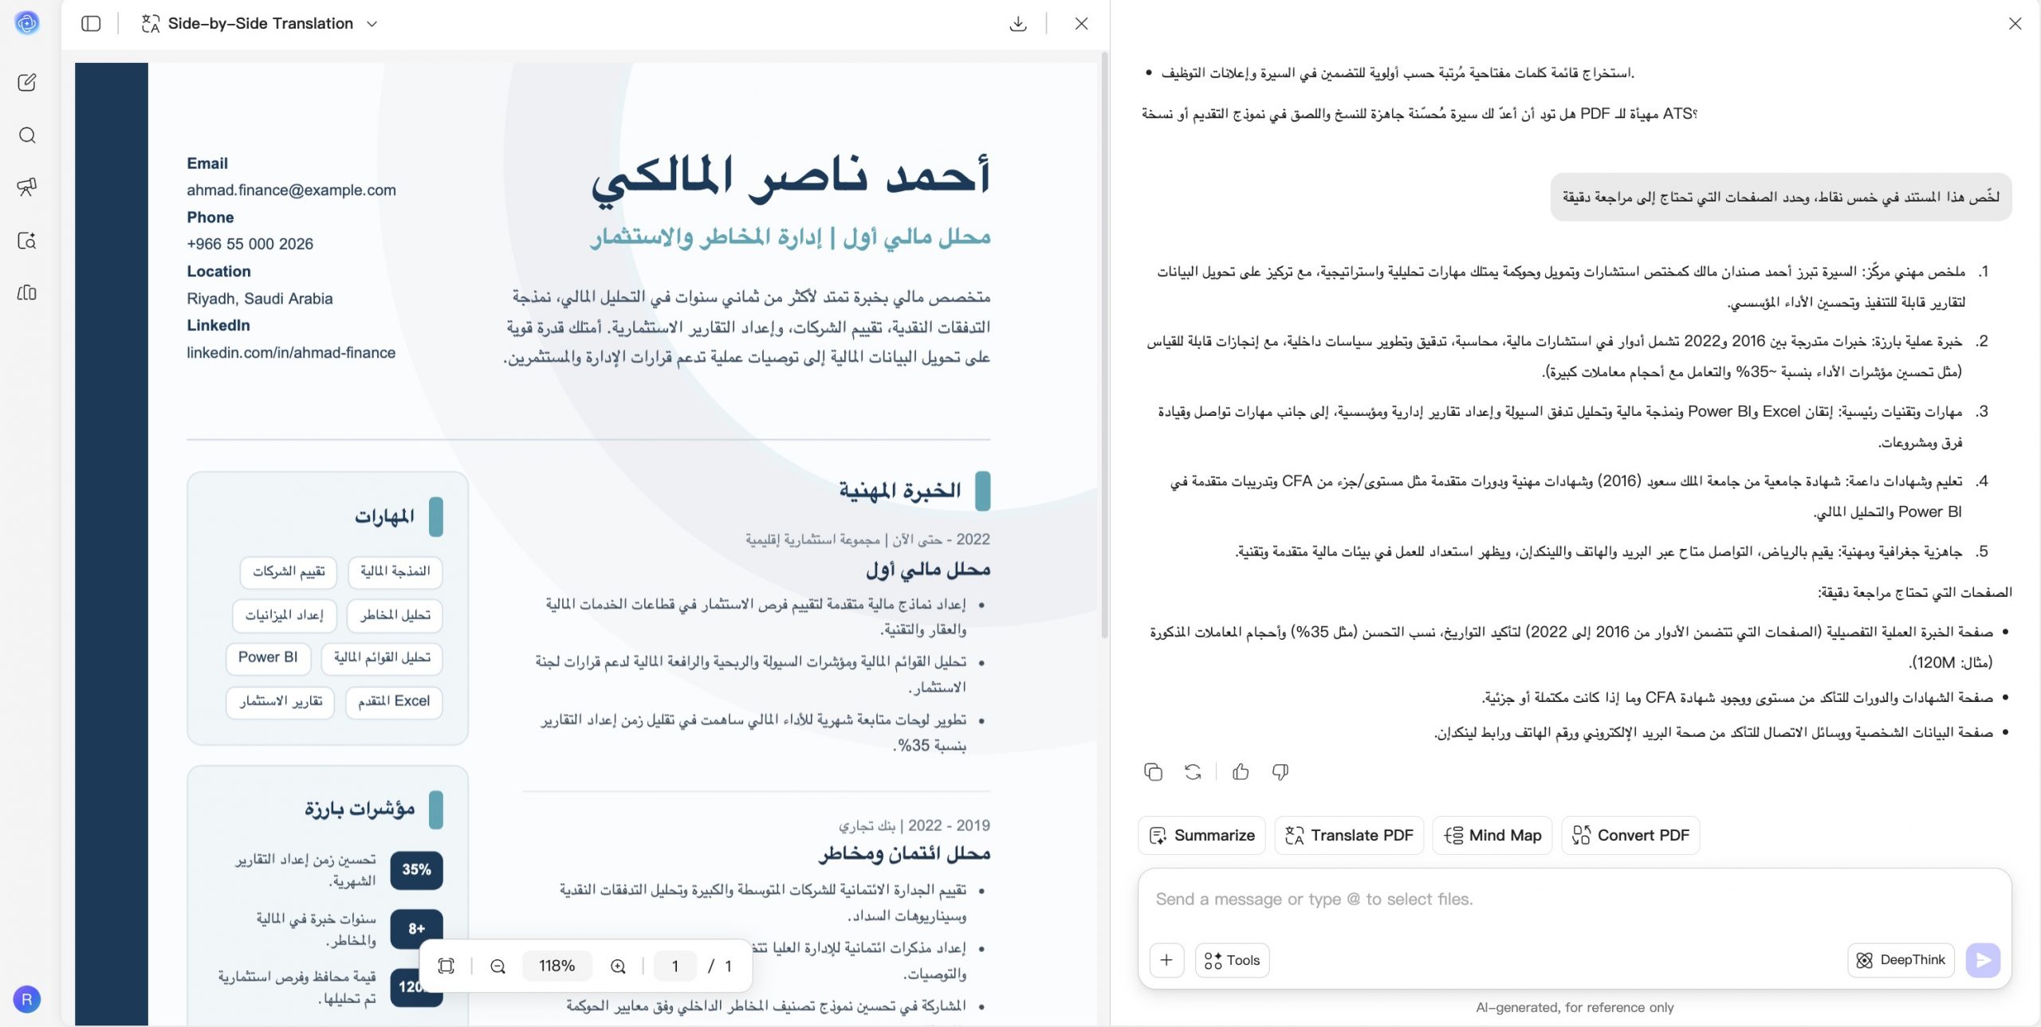Click the user prompt message bubble

[1780, 197]
